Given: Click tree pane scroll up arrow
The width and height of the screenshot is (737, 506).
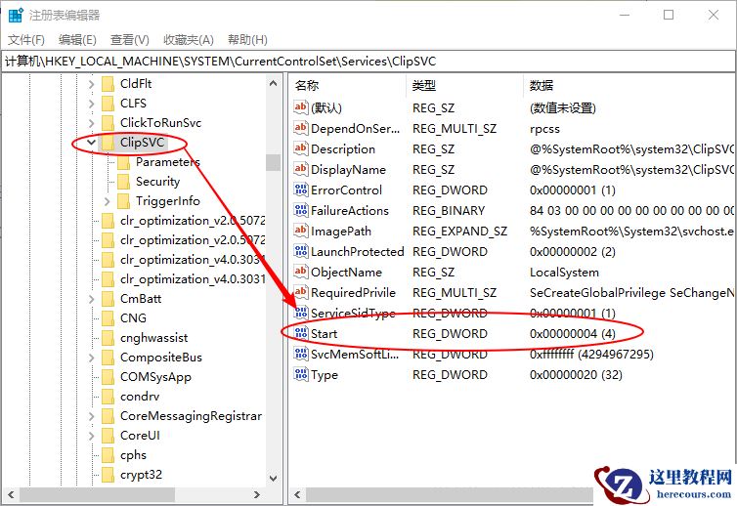Looking at the screenshot, I should (x=273, y=84).
